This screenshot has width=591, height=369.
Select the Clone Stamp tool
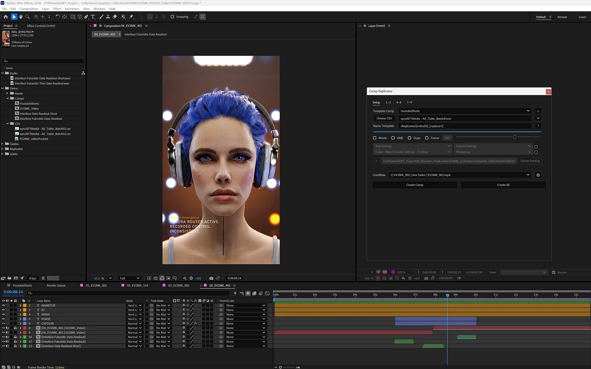108,17
